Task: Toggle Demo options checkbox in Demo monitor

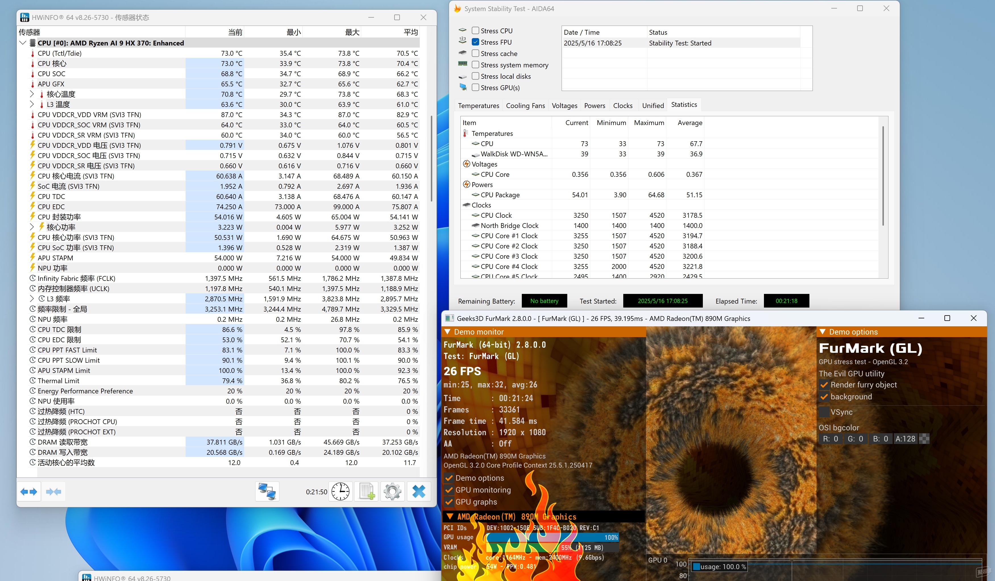Action: (x=449, y=478)
